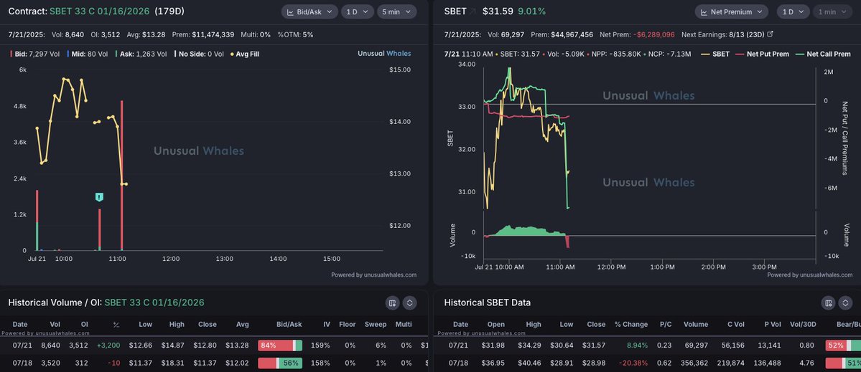The height and width of the screenshot is (372, 861).
Task: Click the Prem: $11,474,339 value in contract stats
Action: 203,34
